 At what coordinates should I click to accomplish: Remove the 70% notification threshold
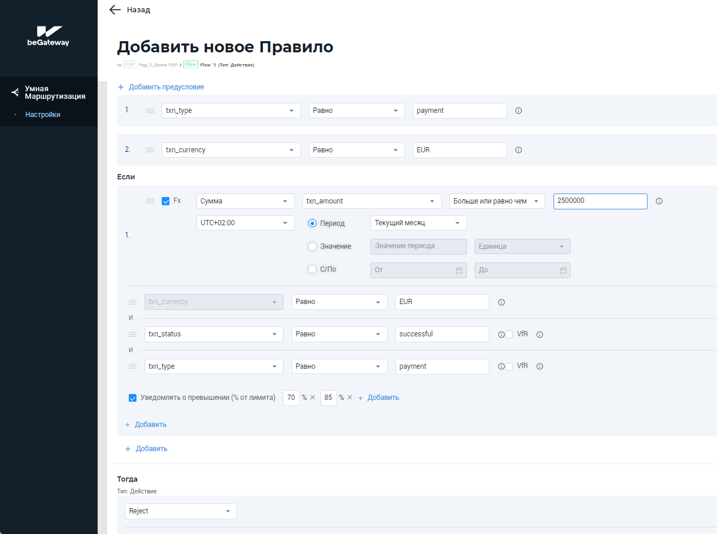pyautogui.click(x=313, y=398)
